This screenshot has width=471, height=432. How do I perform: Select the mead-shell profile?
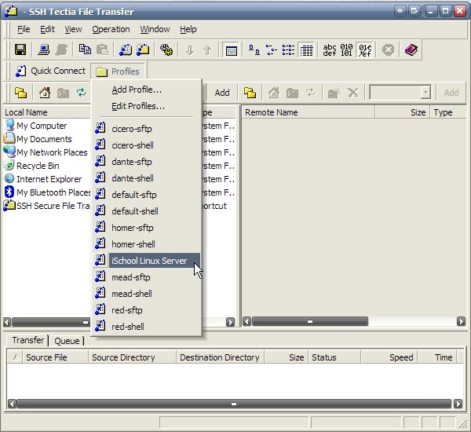[x=146, y=294]
